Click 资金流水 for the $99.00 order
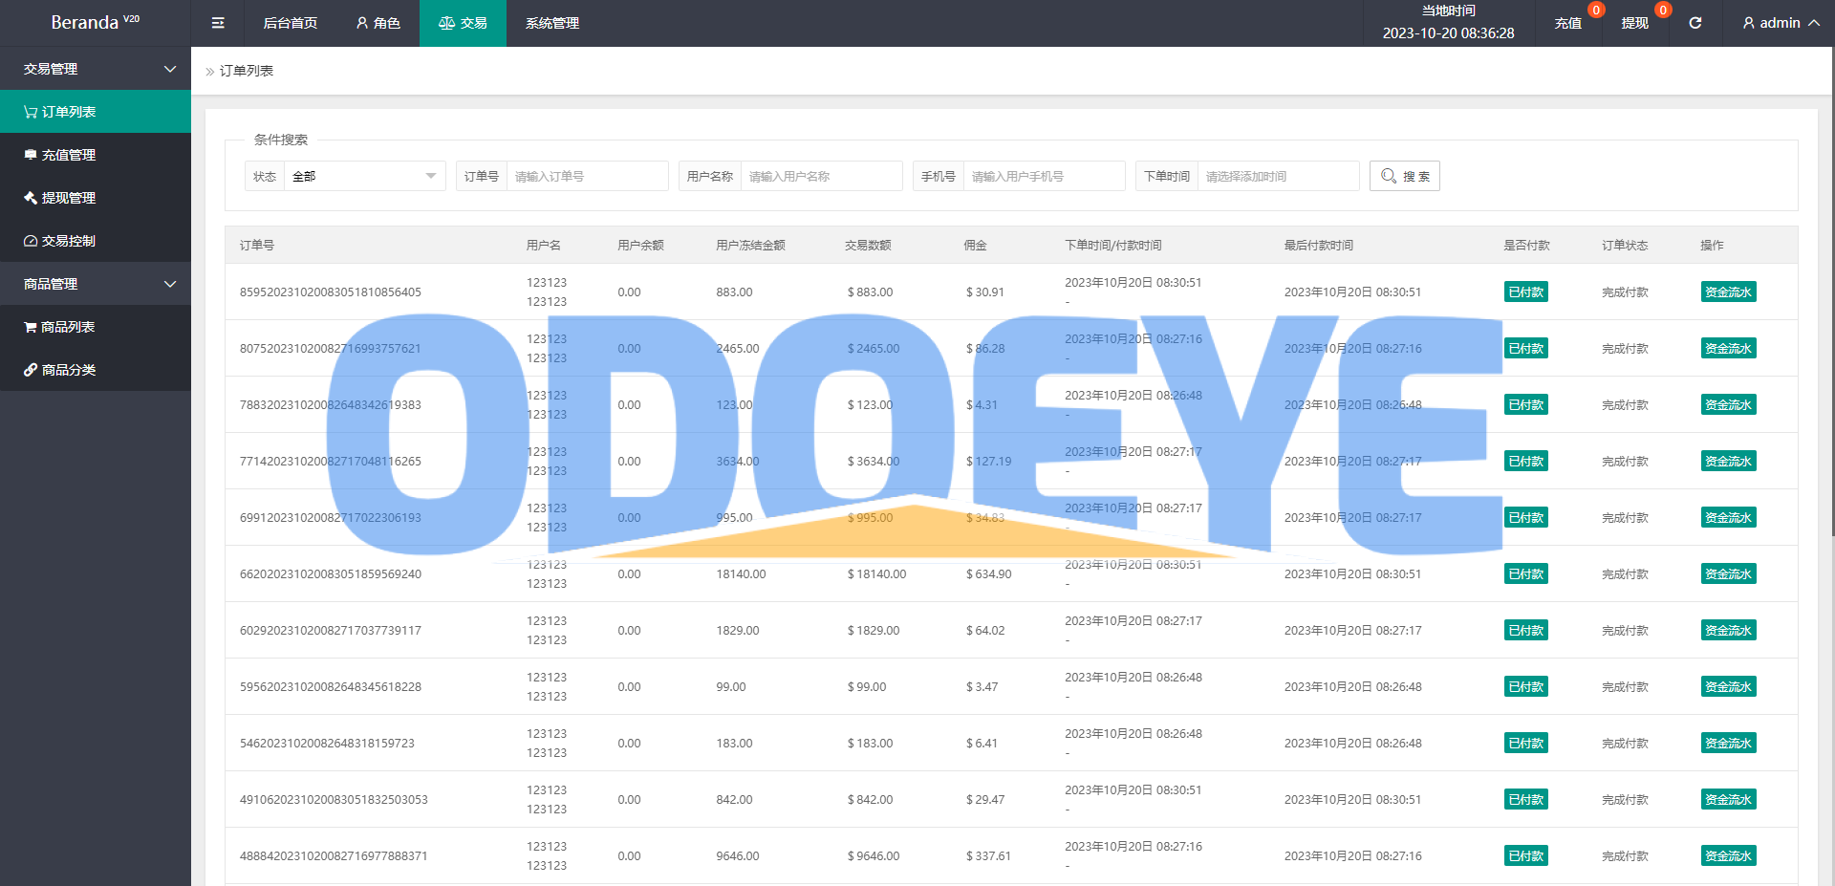 click(1728, 687)
